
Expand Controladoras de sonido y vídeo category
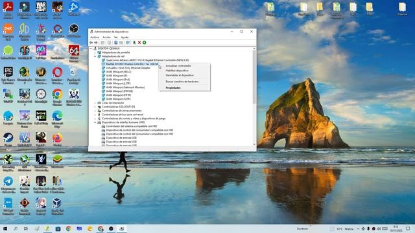tap(95, 118)
